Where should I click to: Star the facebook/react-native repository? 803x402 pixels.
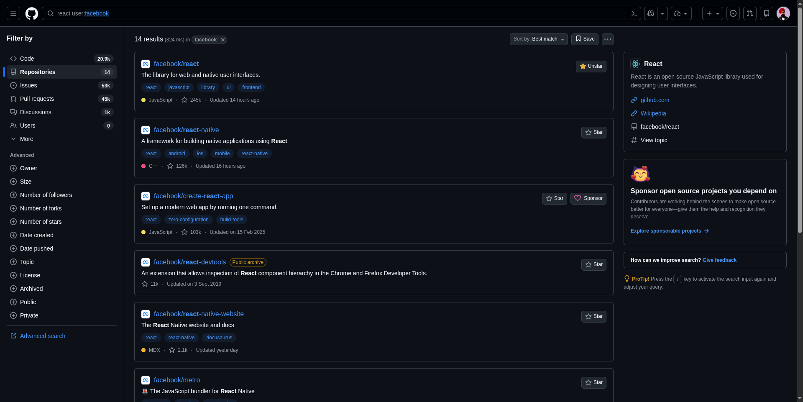(594, 133)
